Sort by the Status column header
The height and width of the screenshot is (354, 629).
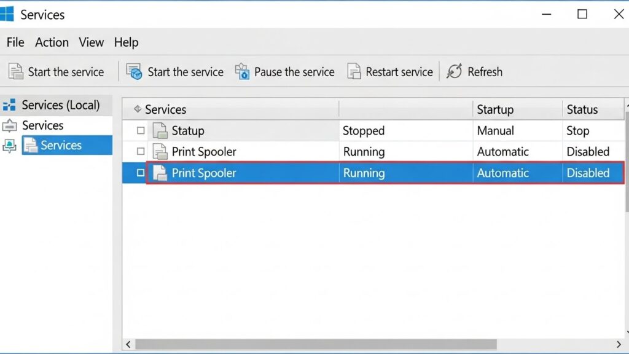tap(582, 109)
